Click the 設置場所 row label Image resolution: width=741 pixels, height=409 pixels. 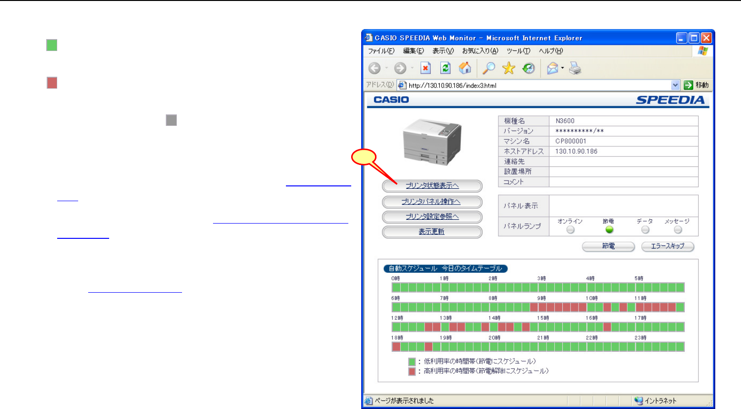[518, 172]
